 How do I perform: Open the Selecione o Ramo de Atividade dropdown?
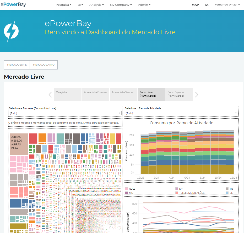(181, 113)
